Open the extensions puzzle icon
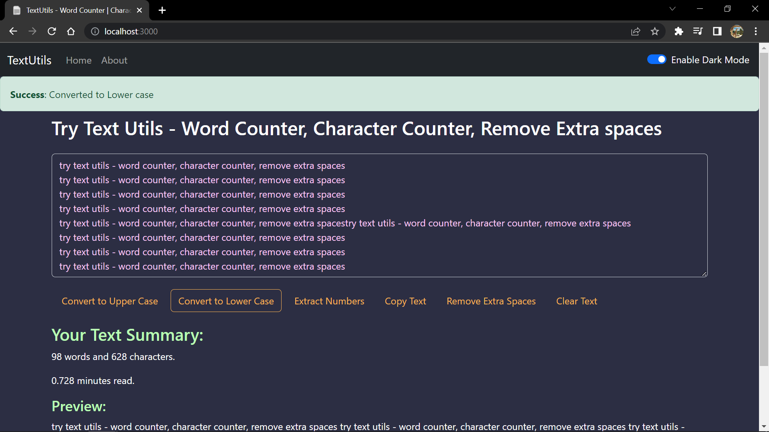 pyautogui.click(x=679, y=31)
